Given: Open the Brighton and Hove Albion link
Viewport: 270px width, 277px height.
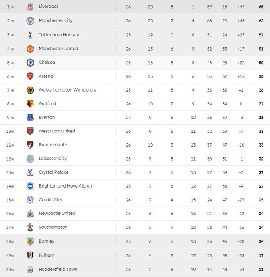Looking at the screenshot, I should (x=65, y=186).
